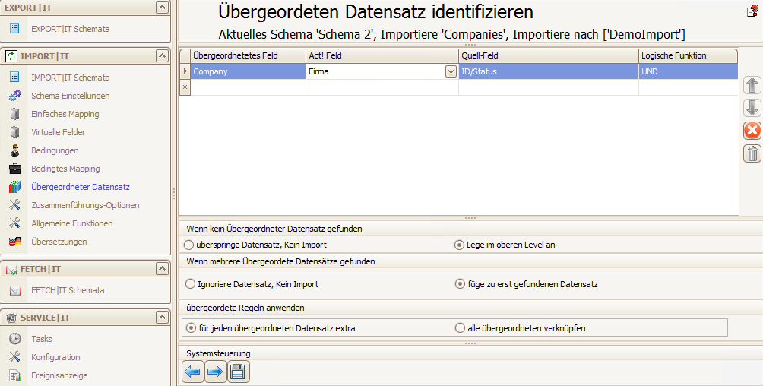763x386 pixels.
Task: Click the Bedingungen person icon
Action: point(14,150)
